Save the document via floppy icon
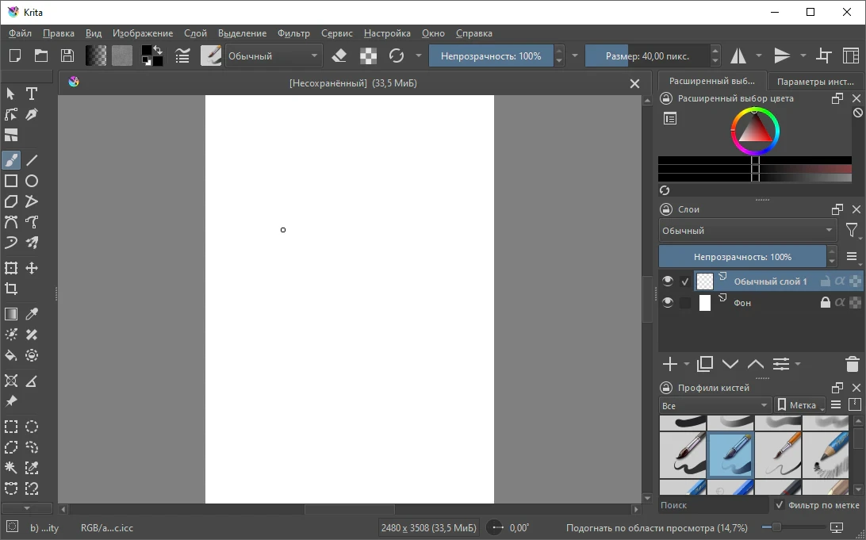Screen dimensions: 866x540 click(x=67, y=56)
